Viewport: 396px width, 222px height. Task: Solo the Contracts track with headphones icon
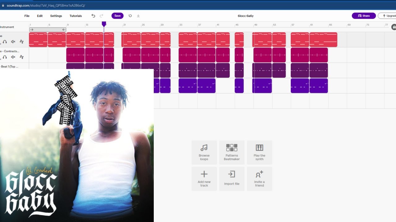pos(5,57)
